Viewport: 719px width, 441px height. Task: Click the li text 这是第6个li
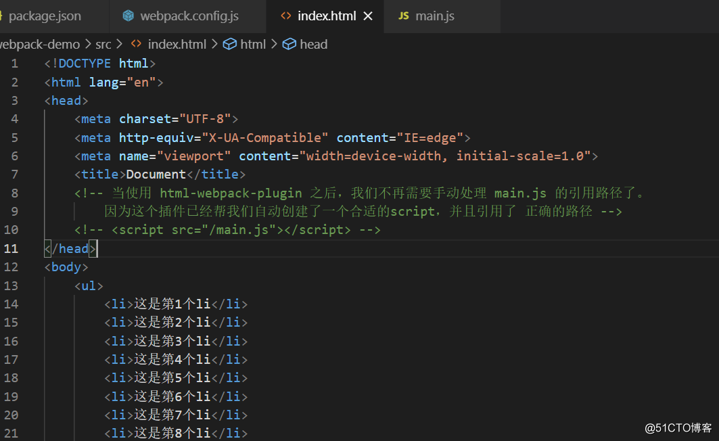click(172, 396)
